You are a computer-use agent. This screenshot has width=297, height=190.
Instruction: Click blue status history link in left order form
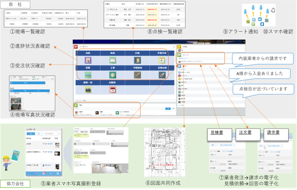227,151
